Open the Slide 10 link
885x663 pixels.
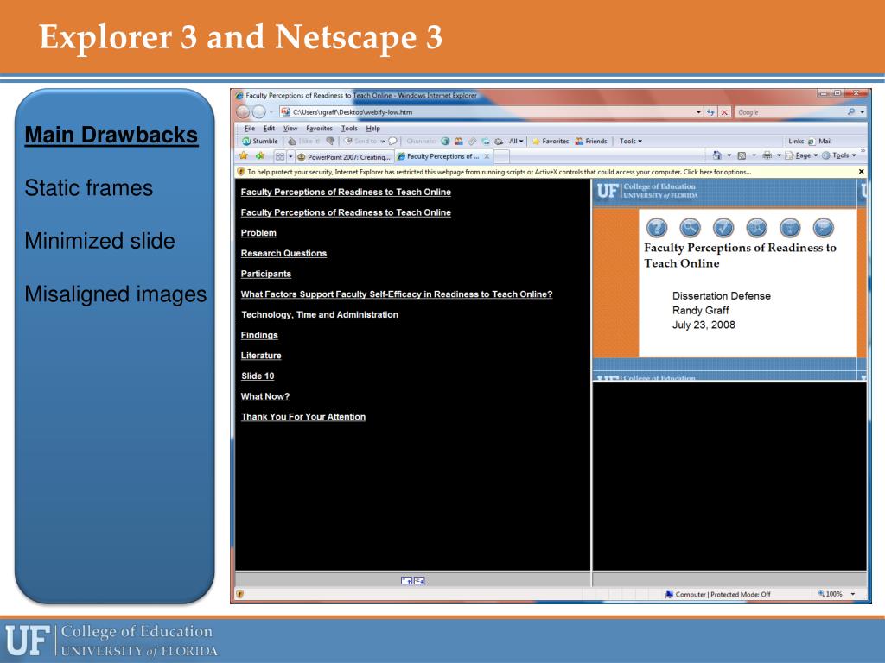(x=258, y=376)
